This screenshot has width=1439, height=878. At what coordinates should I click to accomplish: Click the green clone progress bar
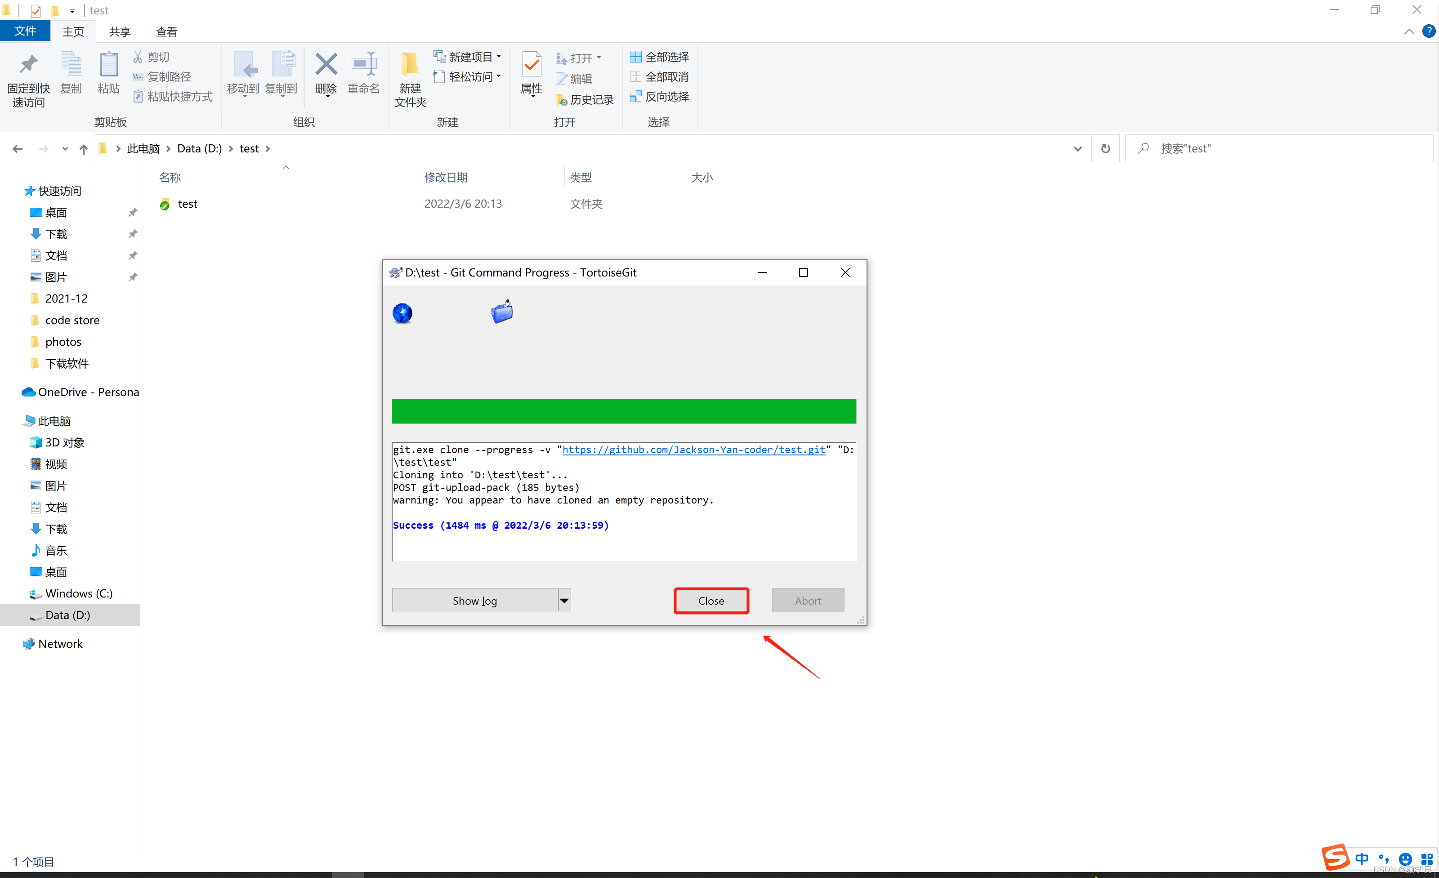point(624,411)
